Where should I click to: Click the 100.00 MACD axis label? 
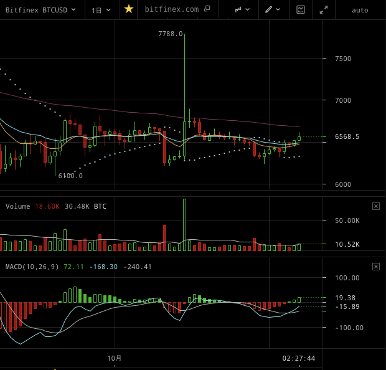[347, 278]
